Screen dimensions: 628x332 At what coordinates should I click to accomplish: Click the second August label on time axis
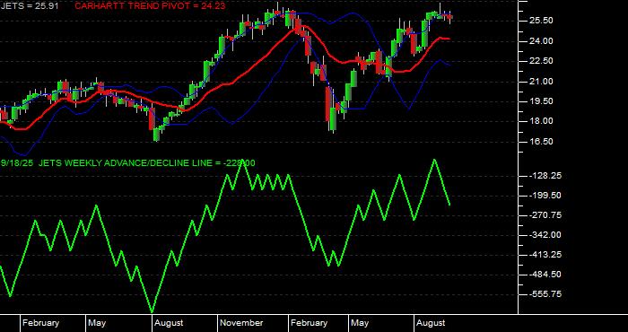(431, 323)
